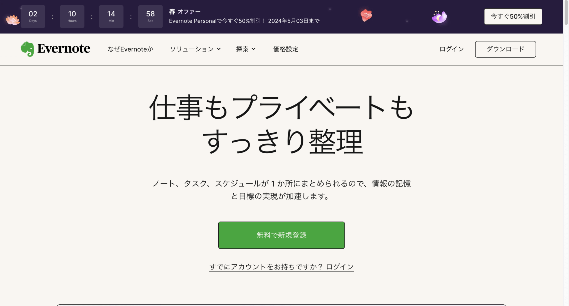Click the ダウンロード button
The width and height of the screenshot is (569, 306).
click(505, 49)
